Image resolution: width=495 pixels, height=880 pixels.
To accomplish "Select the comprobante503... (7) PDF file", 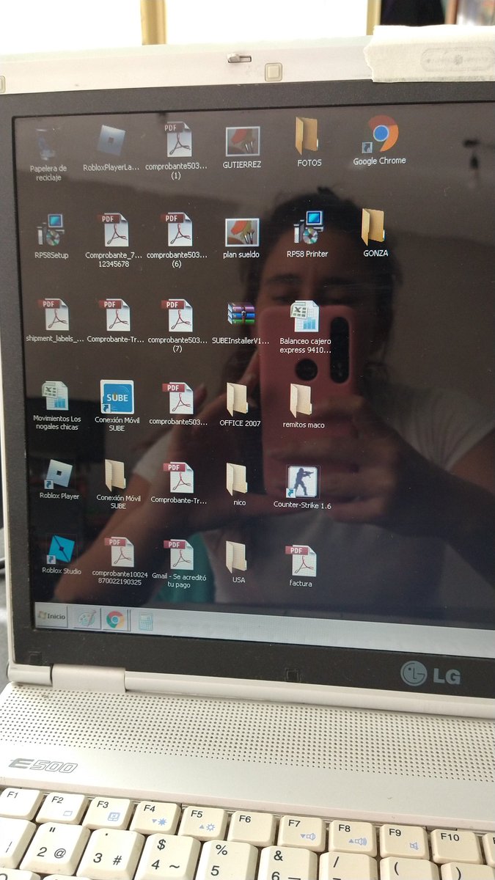I will 178,316.
